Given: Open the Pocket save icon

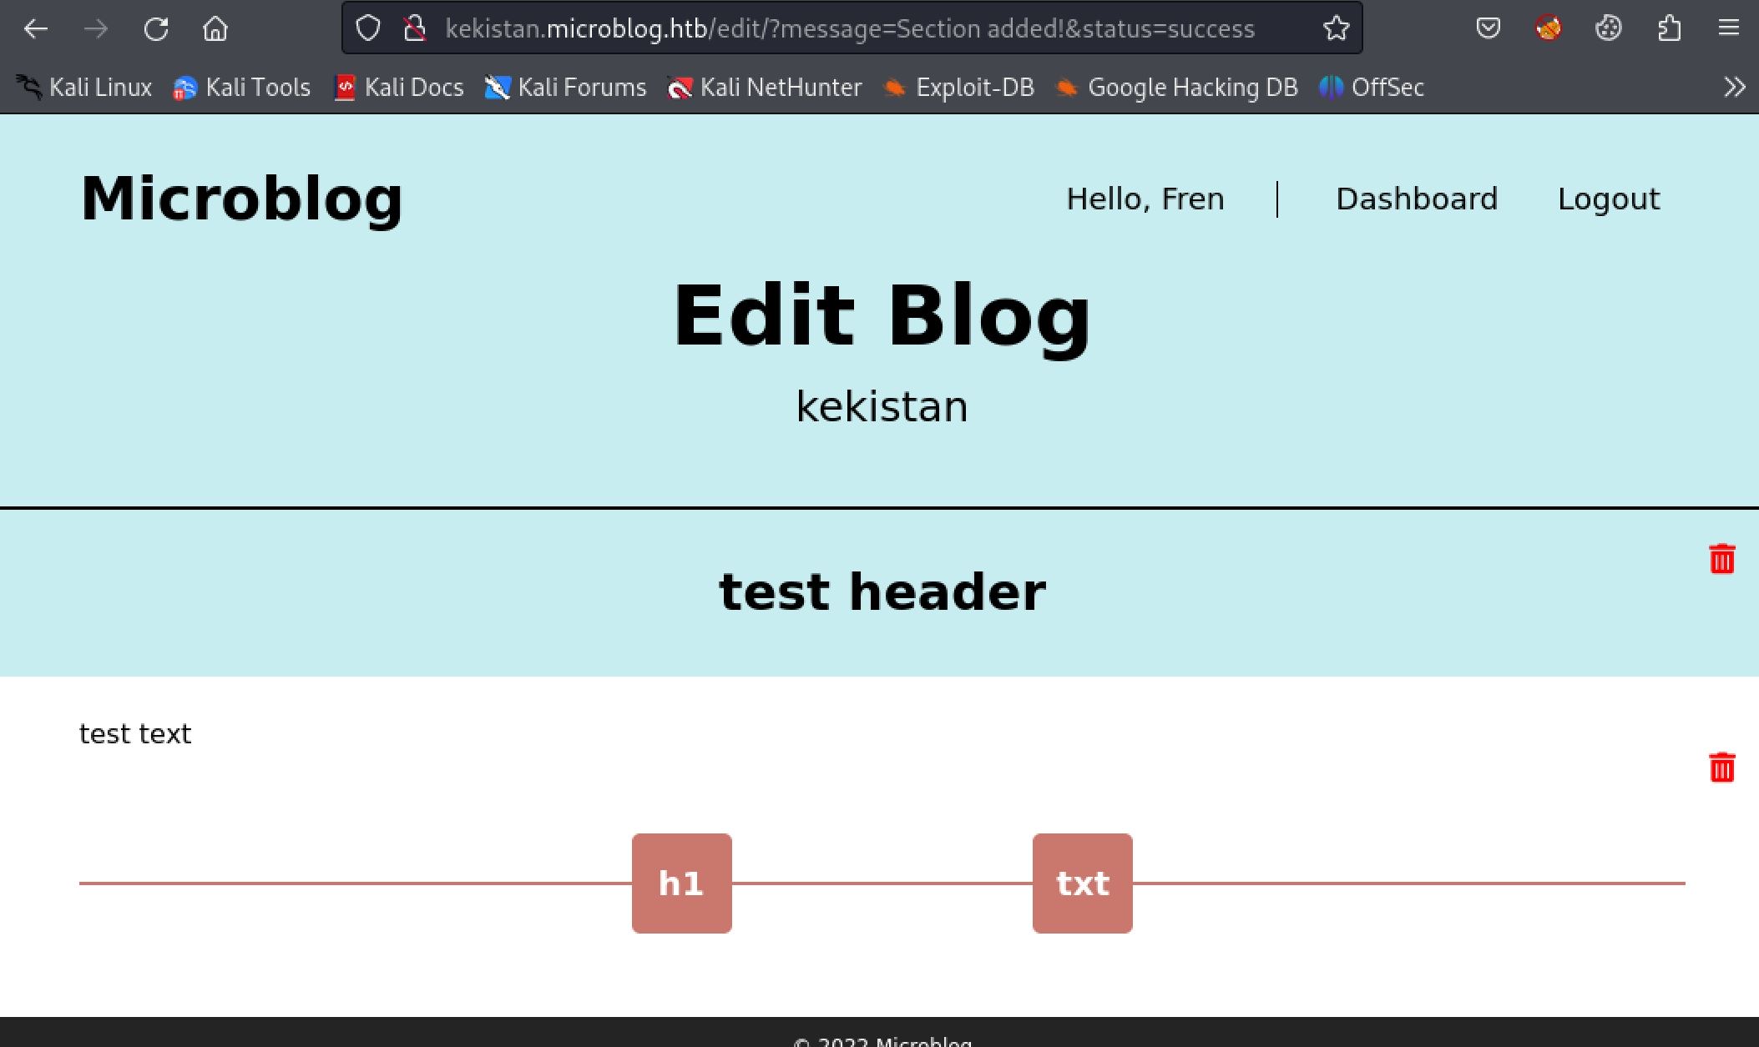Looking at the screenshot, I should (x=1488, y=29).
